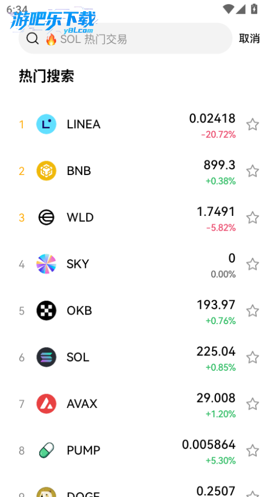Open the SOL price 225.04 entry
Image resolution: width=279 pixels, height=497 pixels.
216,352
